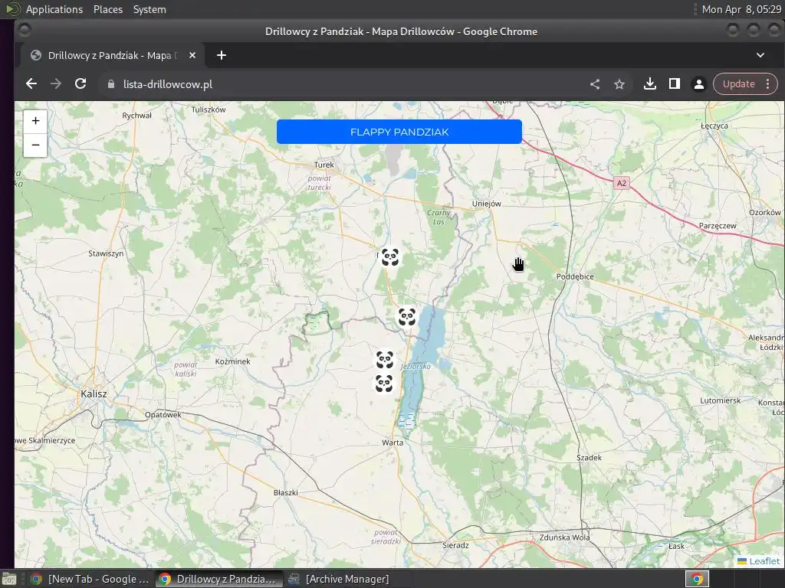Click the panda marker next to the reservoir's upper end
This screenshot has height=588, width=785.
point(407,317)
